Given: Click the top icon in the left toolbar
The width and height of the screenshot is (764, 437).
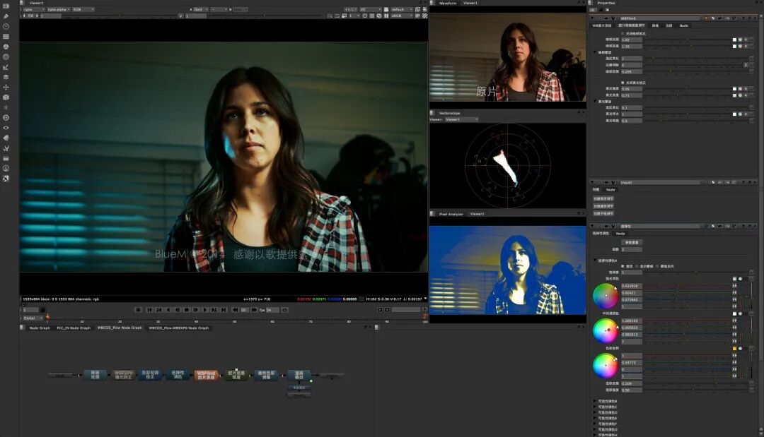Looking at the screenshot, I should pyautogui.click(x=6, y=6).
